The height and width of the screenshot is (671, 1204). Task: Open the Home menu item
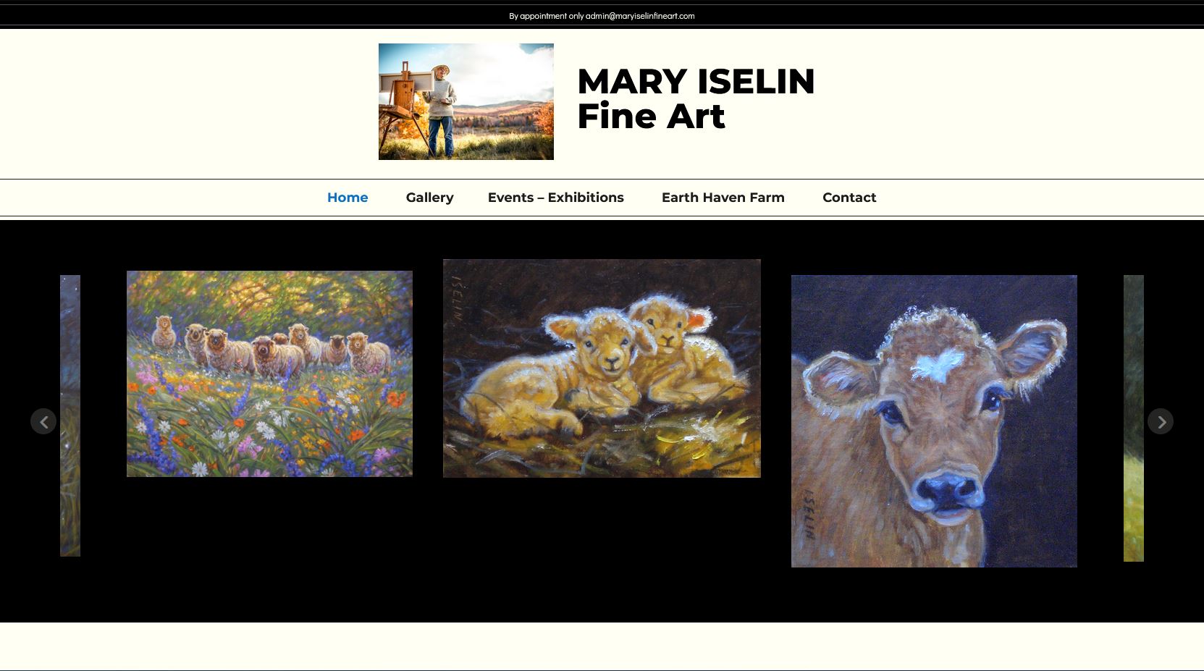point(348,198)
